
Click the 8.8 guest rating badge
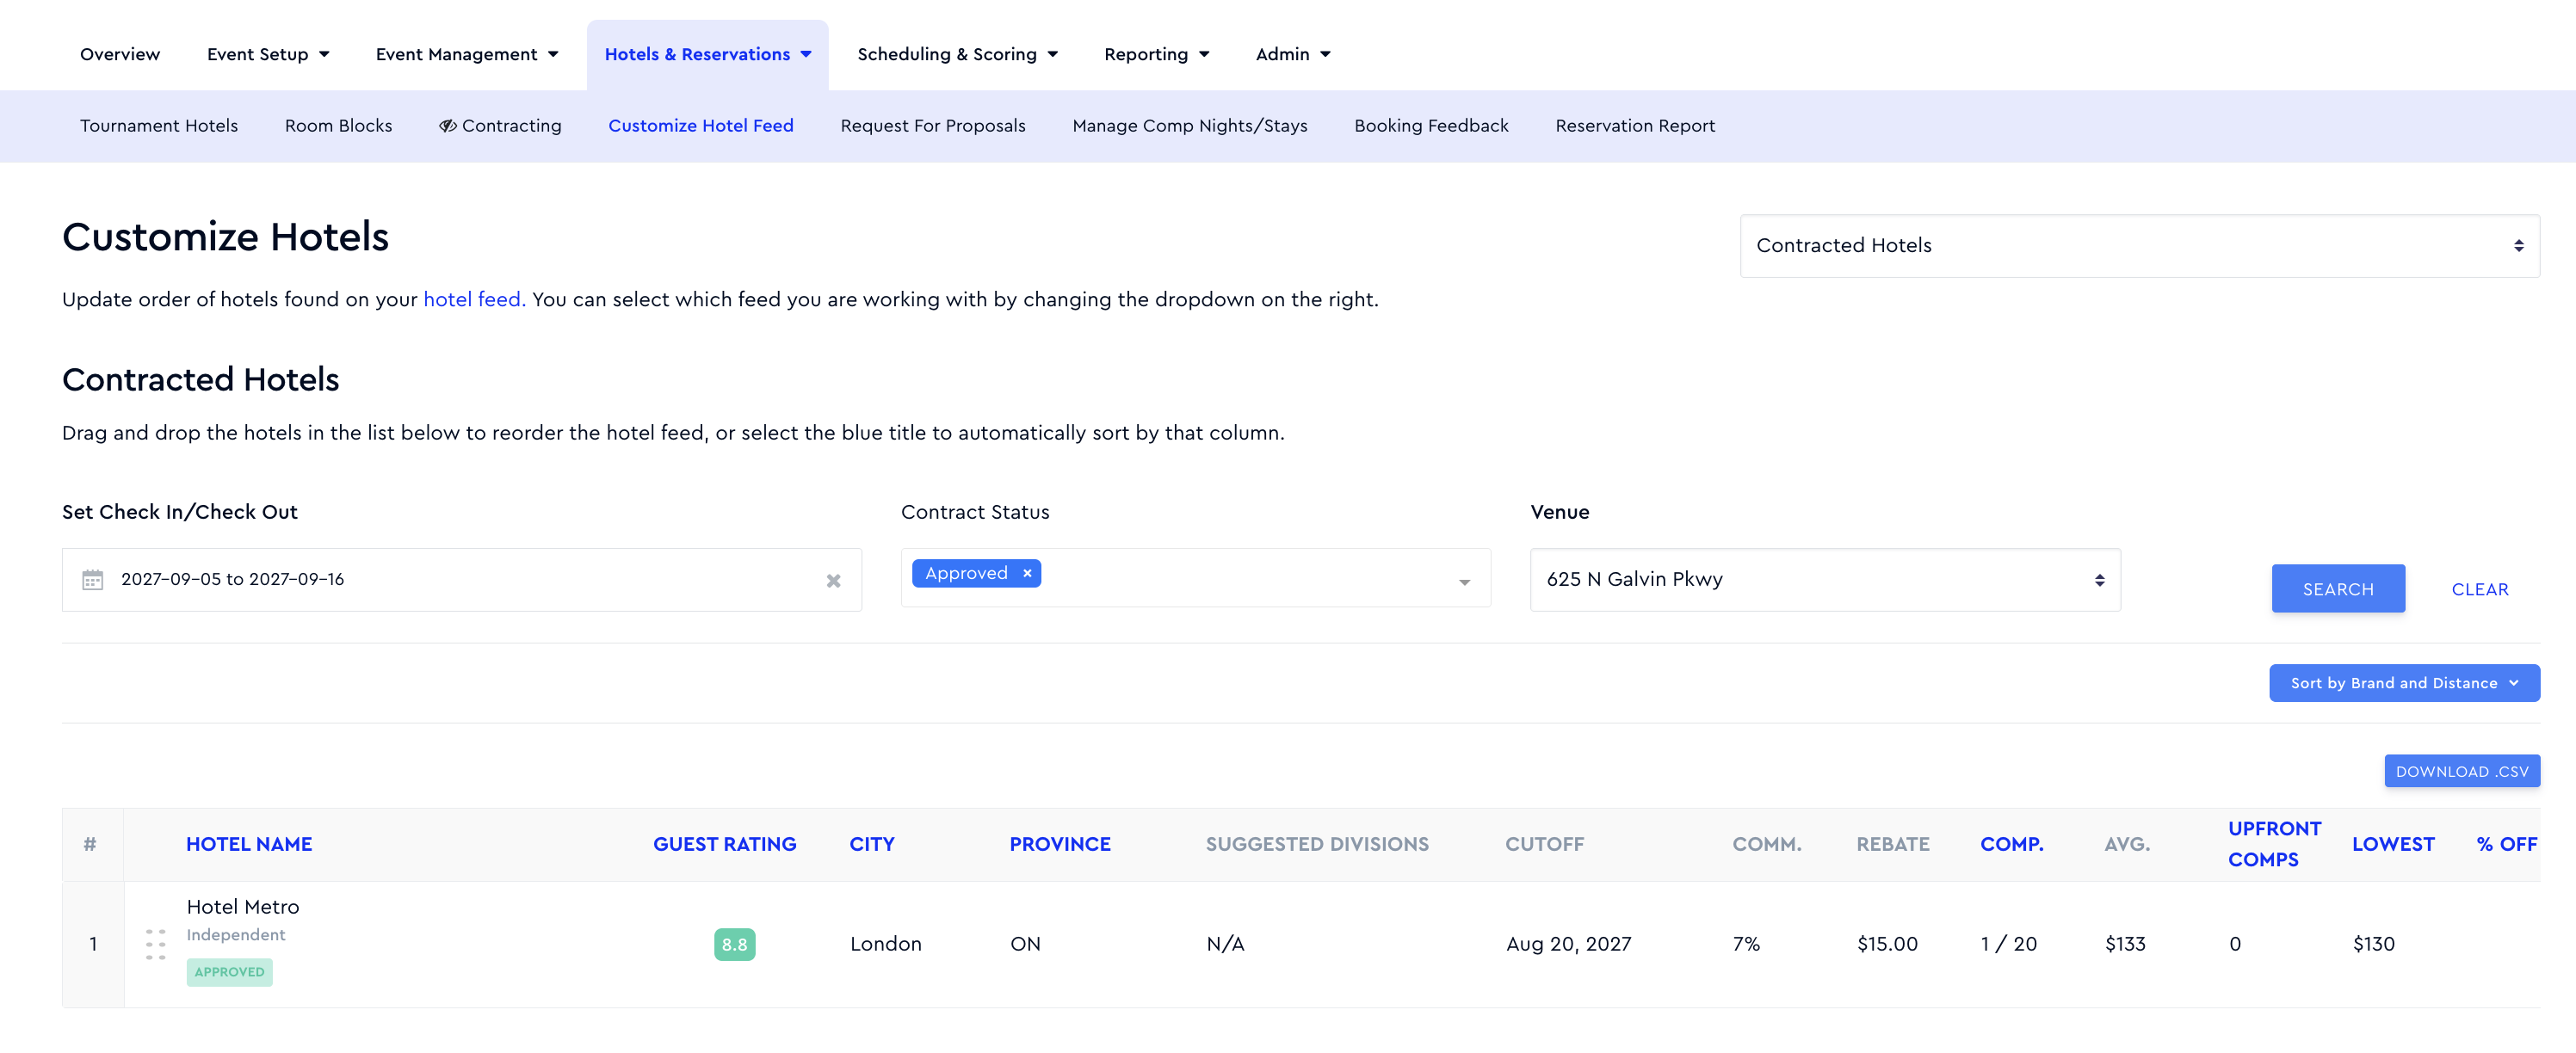tap(735, 944)
